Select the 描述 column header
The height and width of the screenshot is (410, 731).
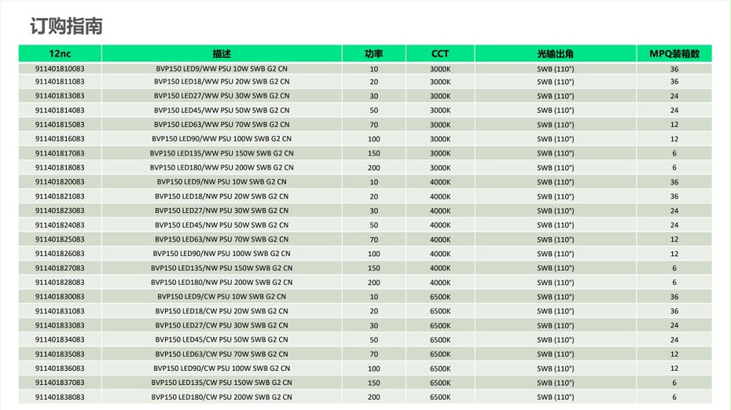click(222, 53)
